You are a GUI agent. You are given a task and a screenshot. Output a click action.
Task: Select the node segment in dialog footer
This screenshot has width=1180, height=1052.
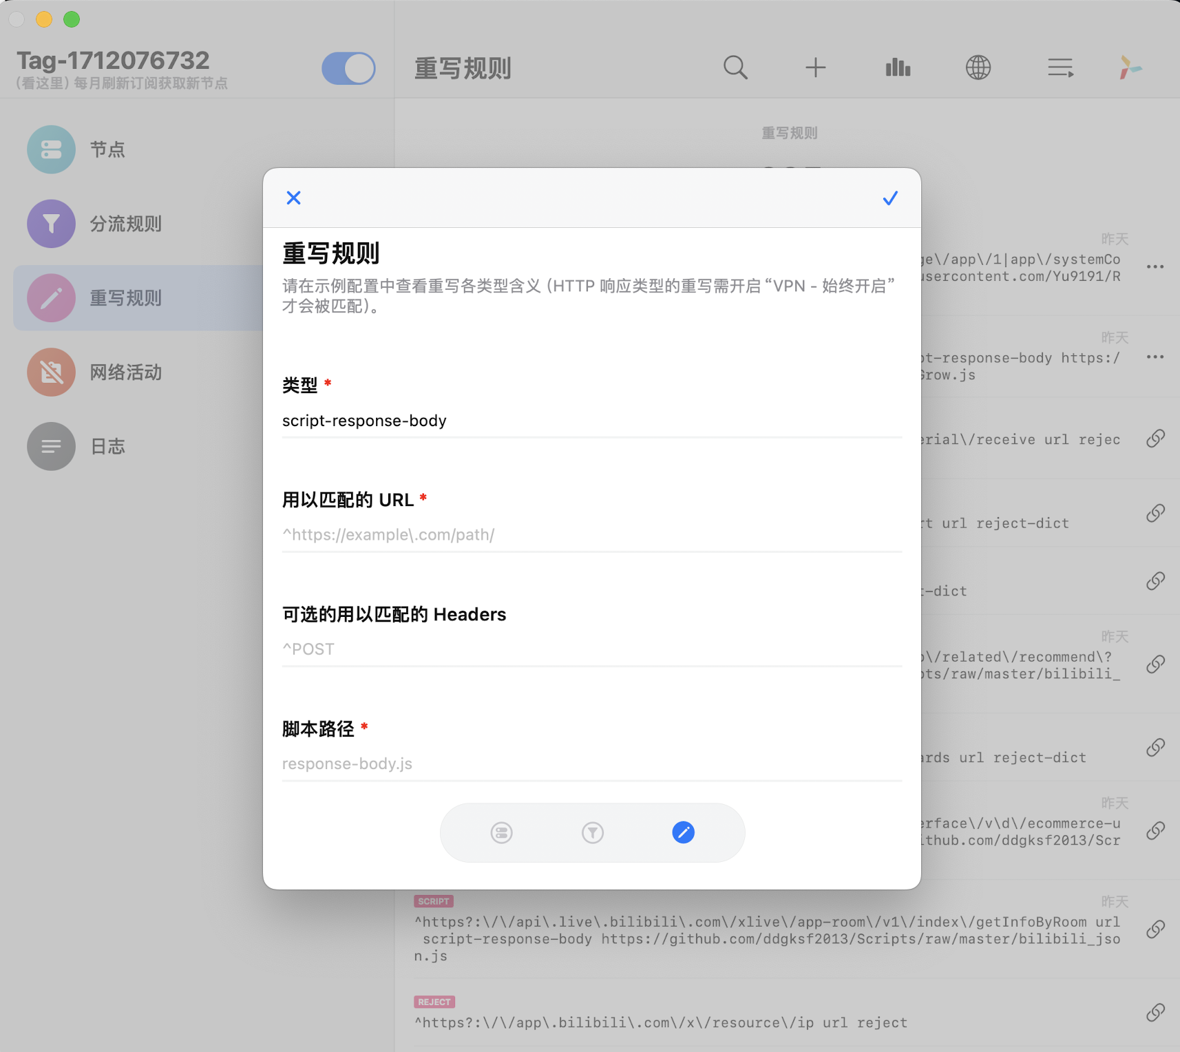tap(501, 832)
